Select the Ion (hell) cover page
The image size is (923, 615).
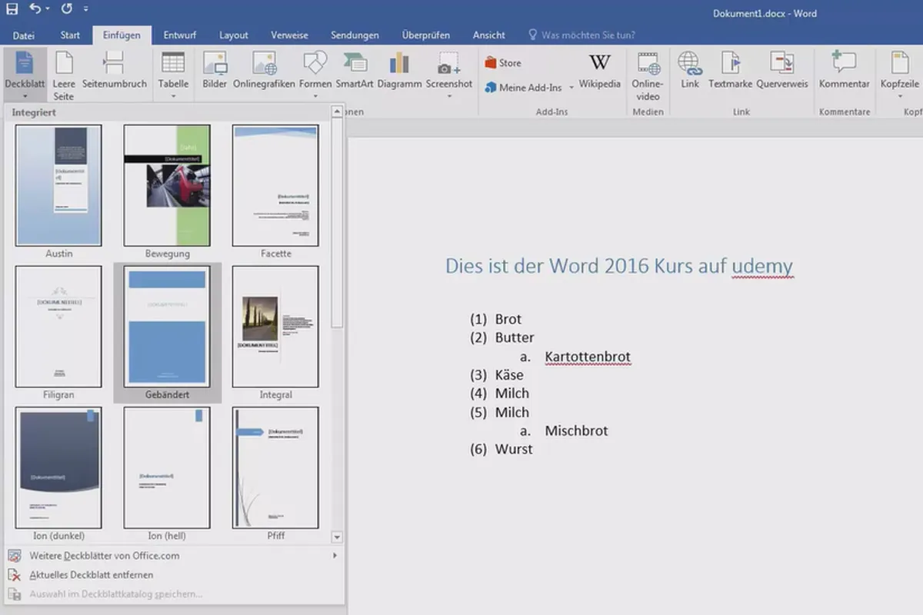[x=167, y=467]
